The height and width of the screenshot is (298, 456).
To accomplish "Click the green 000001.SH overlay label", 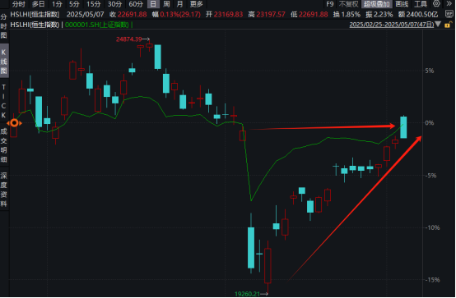I will tap(97, 25).
